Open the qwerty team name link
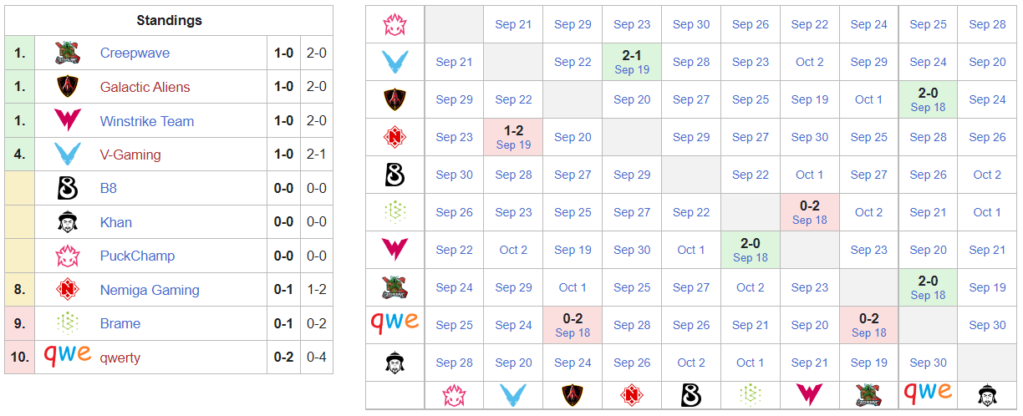1023x416 pixels. 120,358
